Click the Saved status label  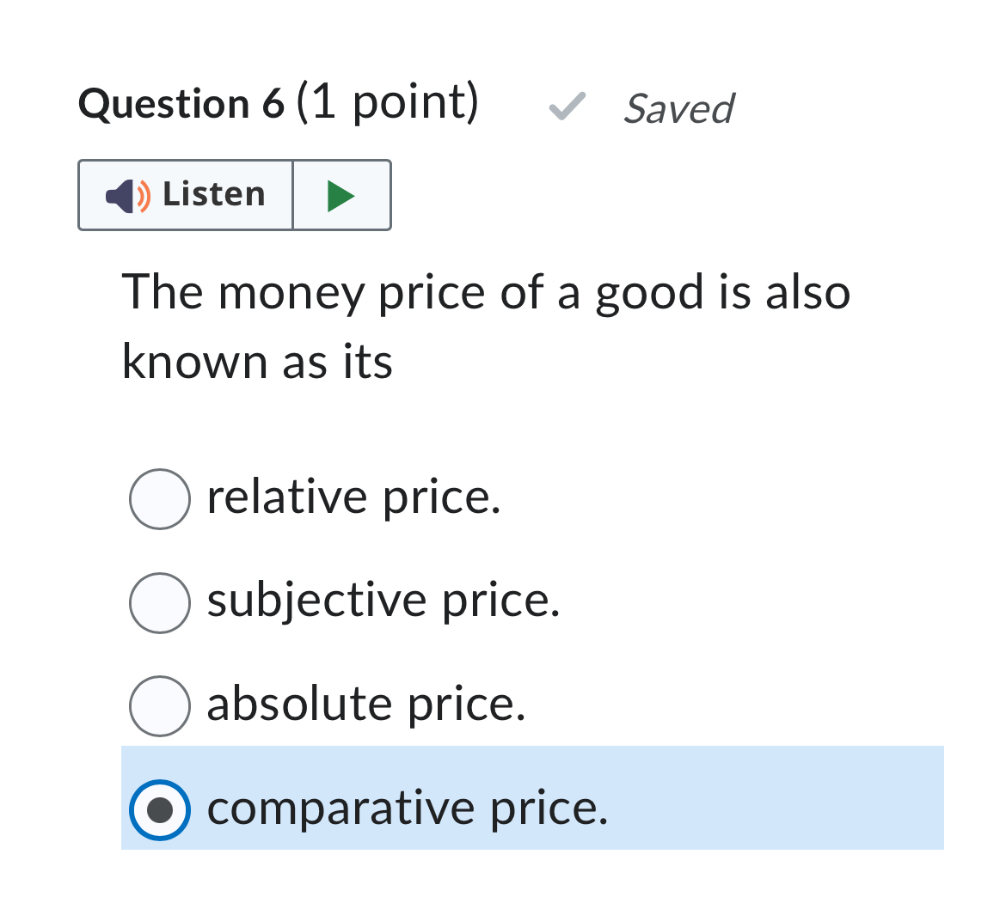click(x=679, y=108)
